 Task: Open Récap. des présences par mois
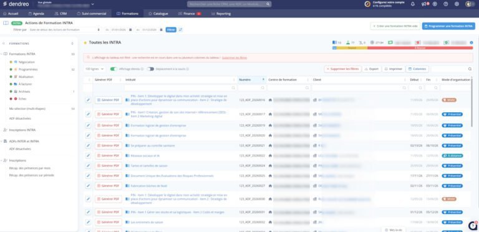30,168
